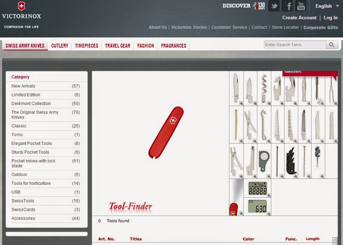Select the black flame-shaped tool thumbnail
343x245 pixels.
(291, 161)
